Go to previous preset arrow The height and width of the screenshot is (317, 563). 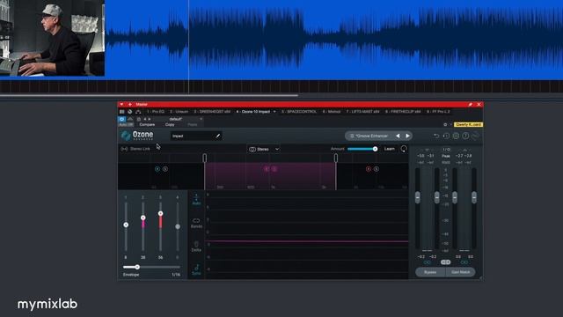(398, 136)
